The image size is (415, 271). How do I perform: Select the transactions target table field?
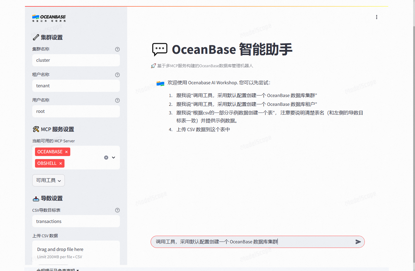coord(76,221)
